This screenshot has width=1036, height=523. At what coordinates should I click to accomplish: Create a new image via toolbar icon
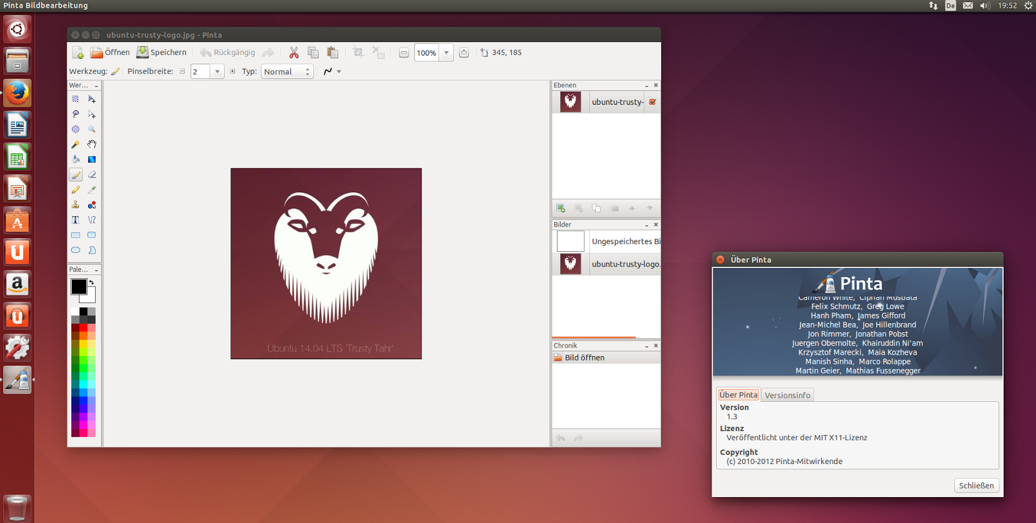click(x=78, y=52)
